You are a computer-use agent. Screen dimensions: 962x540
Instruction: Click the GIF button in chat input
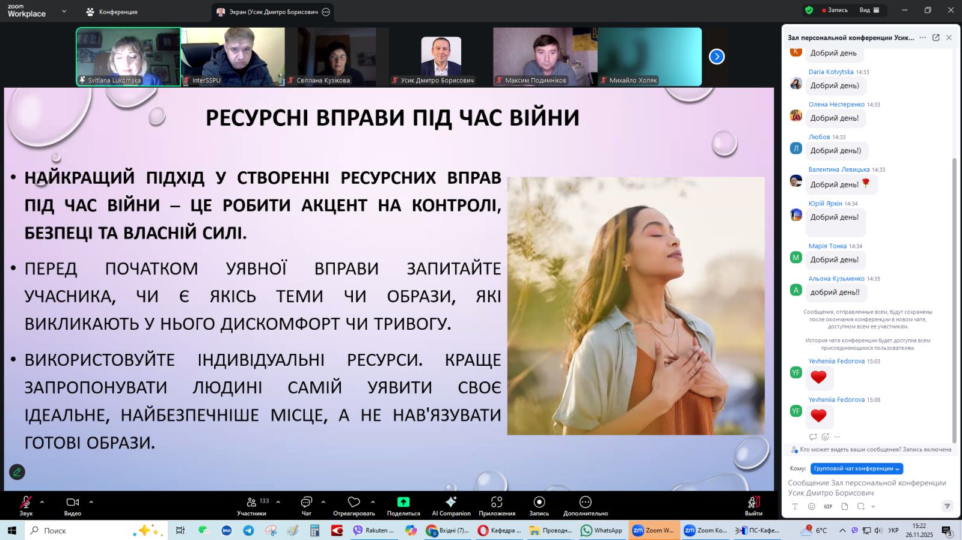coord(828,506)
